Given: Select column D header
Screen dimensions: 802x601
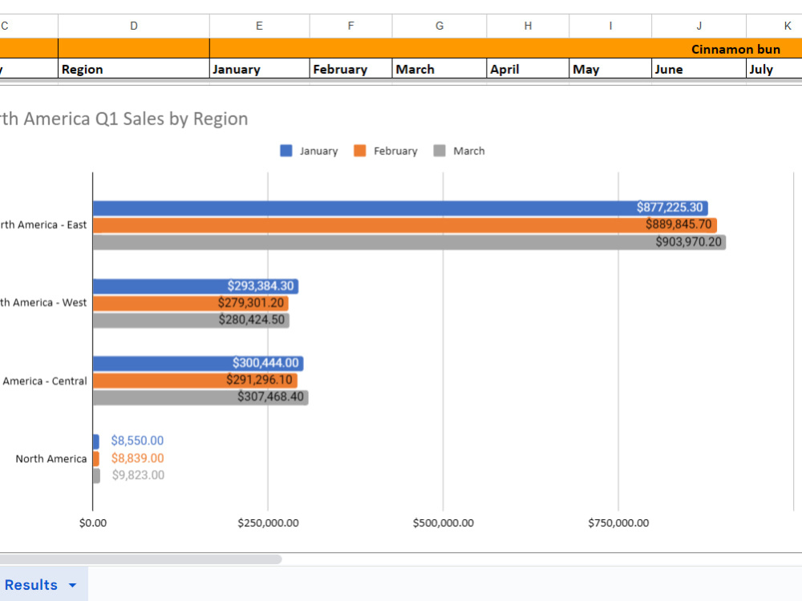Looking at the screenshot, I should click(x=133, y=26).
